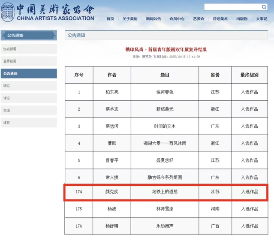Go to 交流 in the left sidebar
The image size is (274, 250).
(28, 110)
